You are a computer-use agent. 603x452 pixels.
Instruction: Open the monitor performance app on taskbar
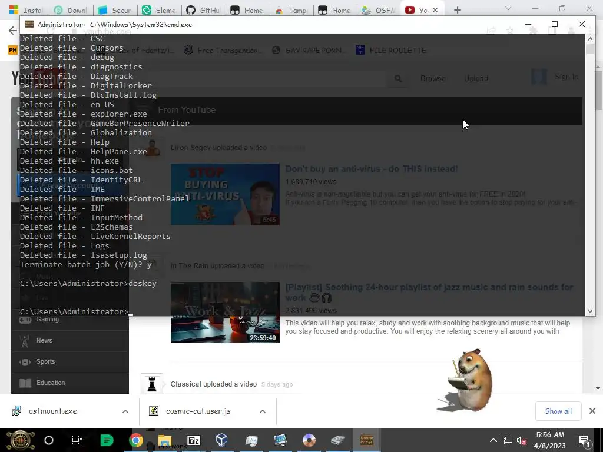251,440
